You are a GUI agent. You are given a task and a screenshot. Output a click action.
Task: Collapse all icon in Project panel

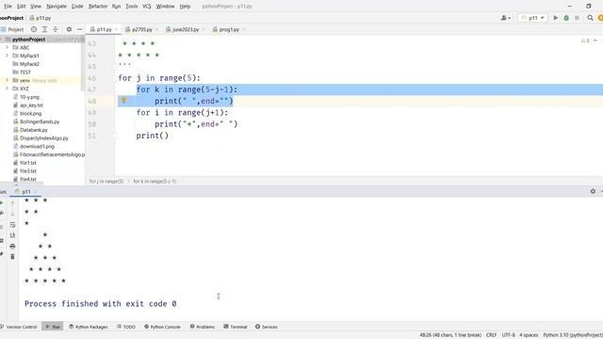[x=56, y=29]
